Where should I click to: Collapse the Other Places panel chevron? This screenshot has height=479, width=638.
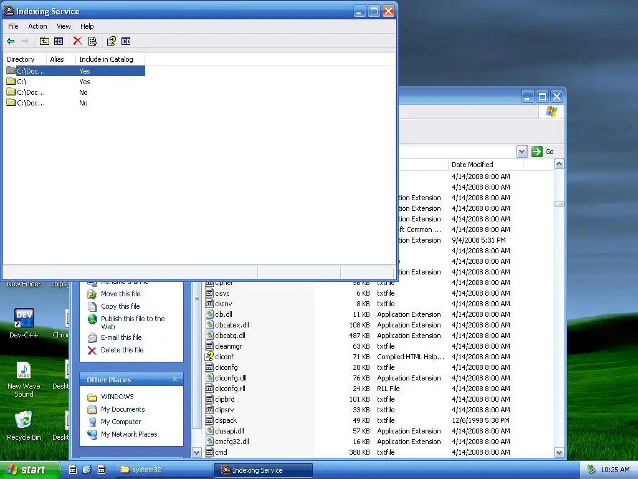click(x=174, y=379)
